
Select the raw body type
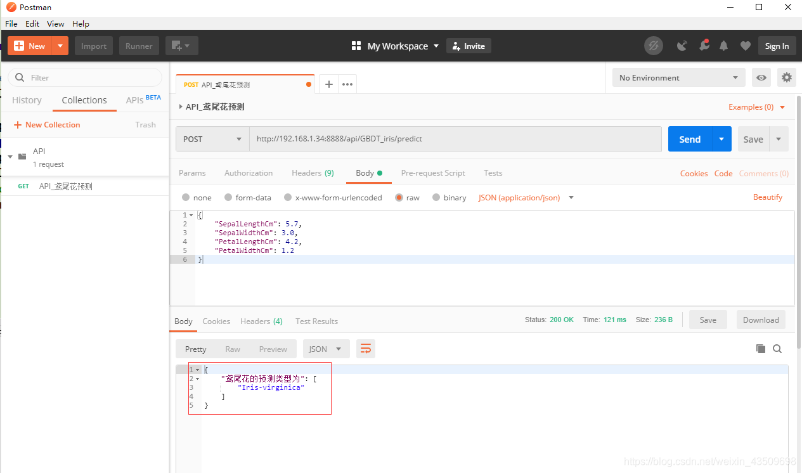tap(399, 198)
